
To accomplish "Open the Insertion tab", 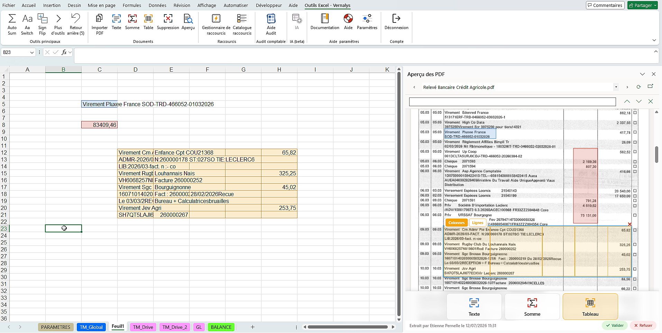I will pos(52,5).
